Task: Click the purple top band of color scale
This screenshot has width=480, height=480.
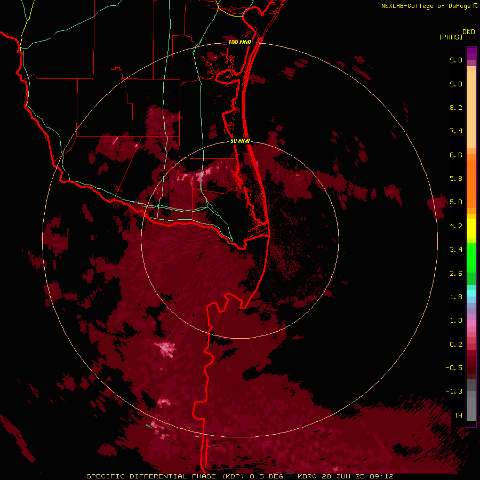Action: click(471, 53)
